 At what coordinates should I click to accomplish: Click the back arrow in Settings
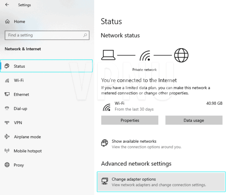pyautogui.click(x=7, y=5)
